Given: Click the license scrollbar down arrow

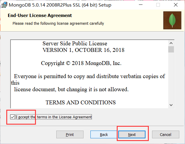Looking at the screenshot, I should pyautogui.click(x=171, y=105).
